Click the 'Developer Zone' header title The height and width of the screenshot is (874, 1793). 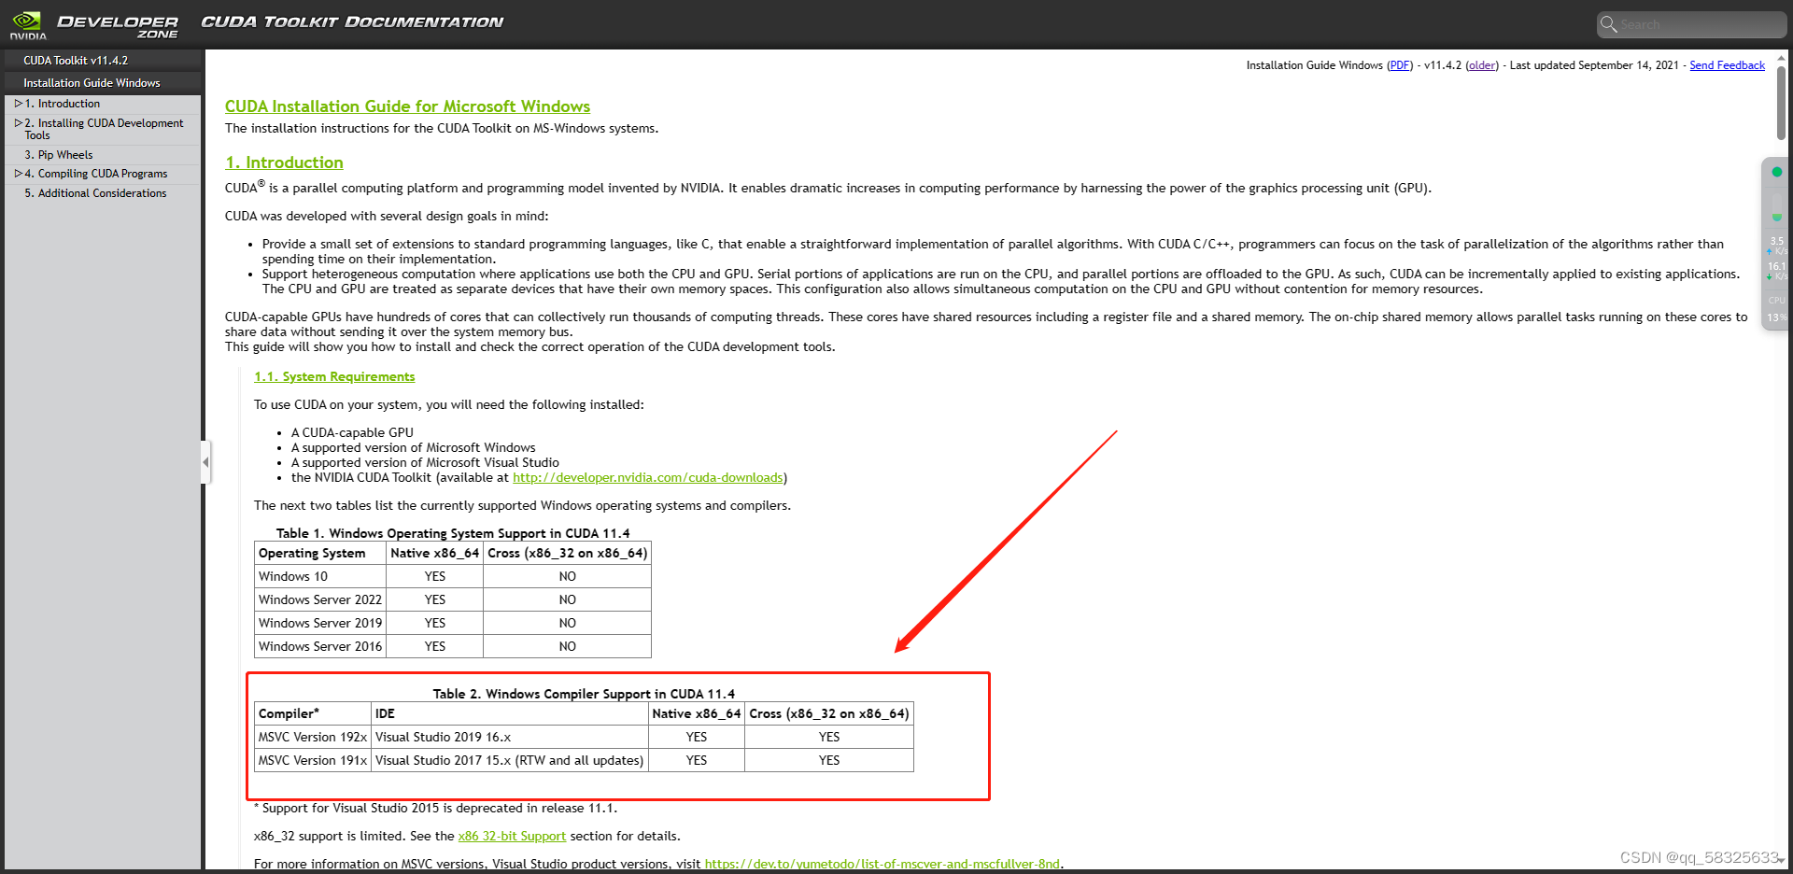[118, 26]
